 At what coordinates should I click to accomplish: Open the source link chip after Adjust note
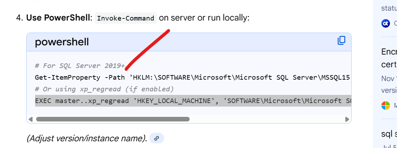[x=157, y=138]
